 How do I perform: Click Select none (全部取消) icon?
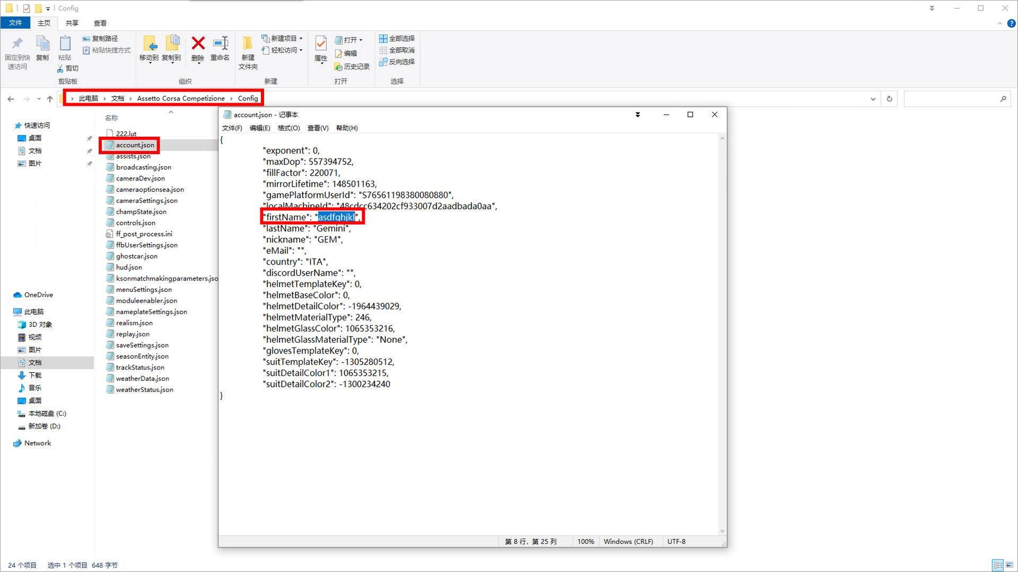[x=383, y=50]
